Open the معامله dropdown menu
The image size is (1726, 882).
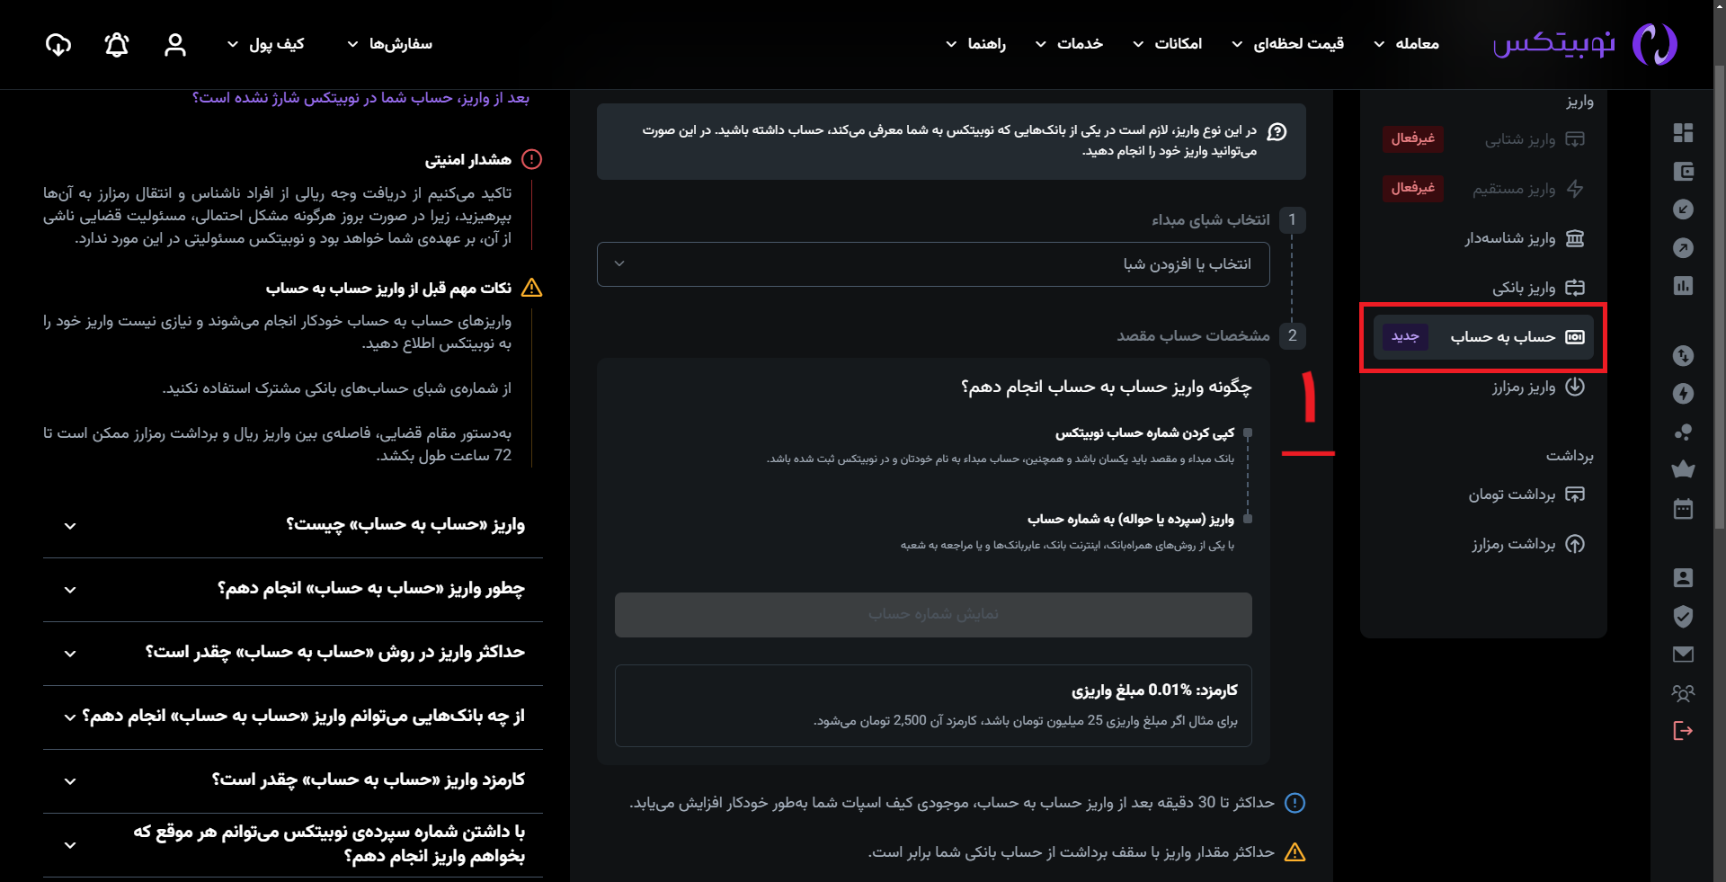pyautogui.click(x=1407, y=44)
